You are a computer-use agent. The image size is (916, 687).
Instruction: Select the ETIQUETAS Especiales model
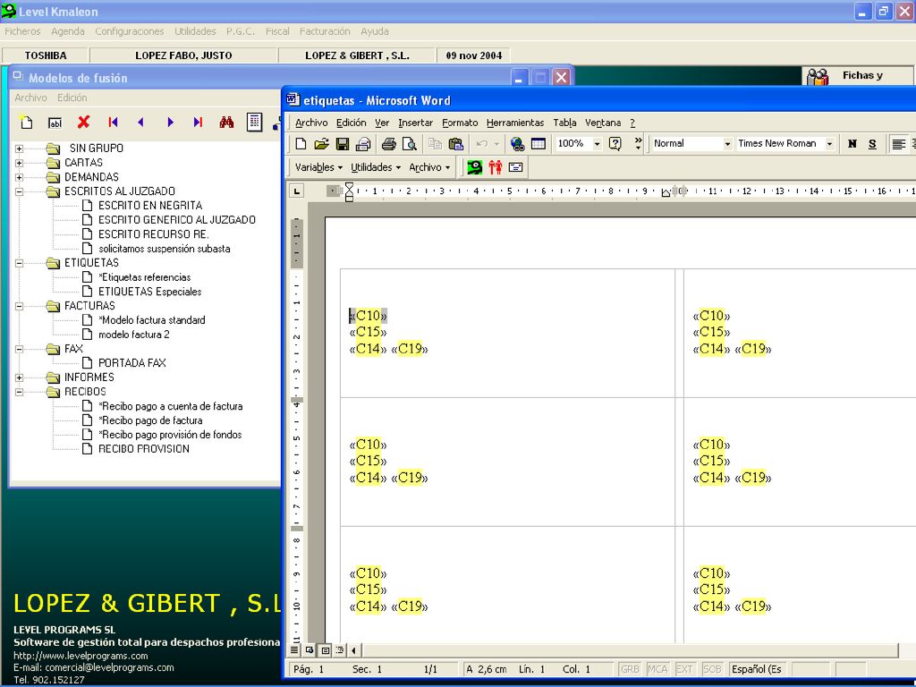(150, 292)
